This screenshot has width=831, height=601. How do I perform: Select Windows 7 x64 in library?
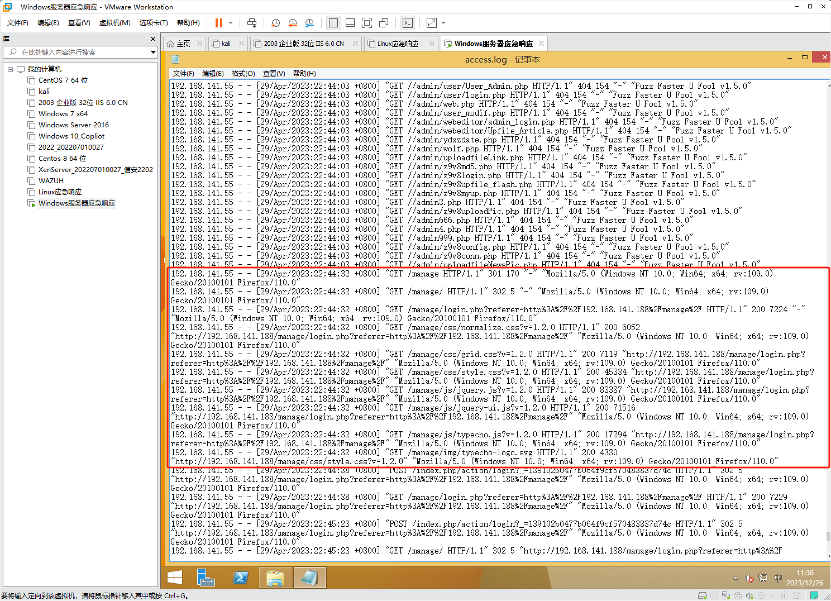(58, 114)
